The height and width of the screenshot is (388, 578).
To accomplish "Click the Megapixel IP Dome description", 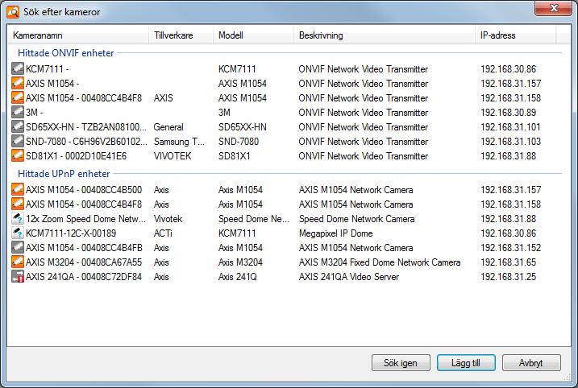I will [x=336, y=233].
